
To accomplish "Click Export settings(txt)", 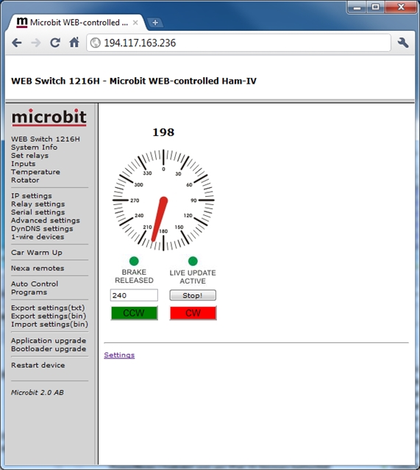I will pyautogui.click(x=48, y=308).
